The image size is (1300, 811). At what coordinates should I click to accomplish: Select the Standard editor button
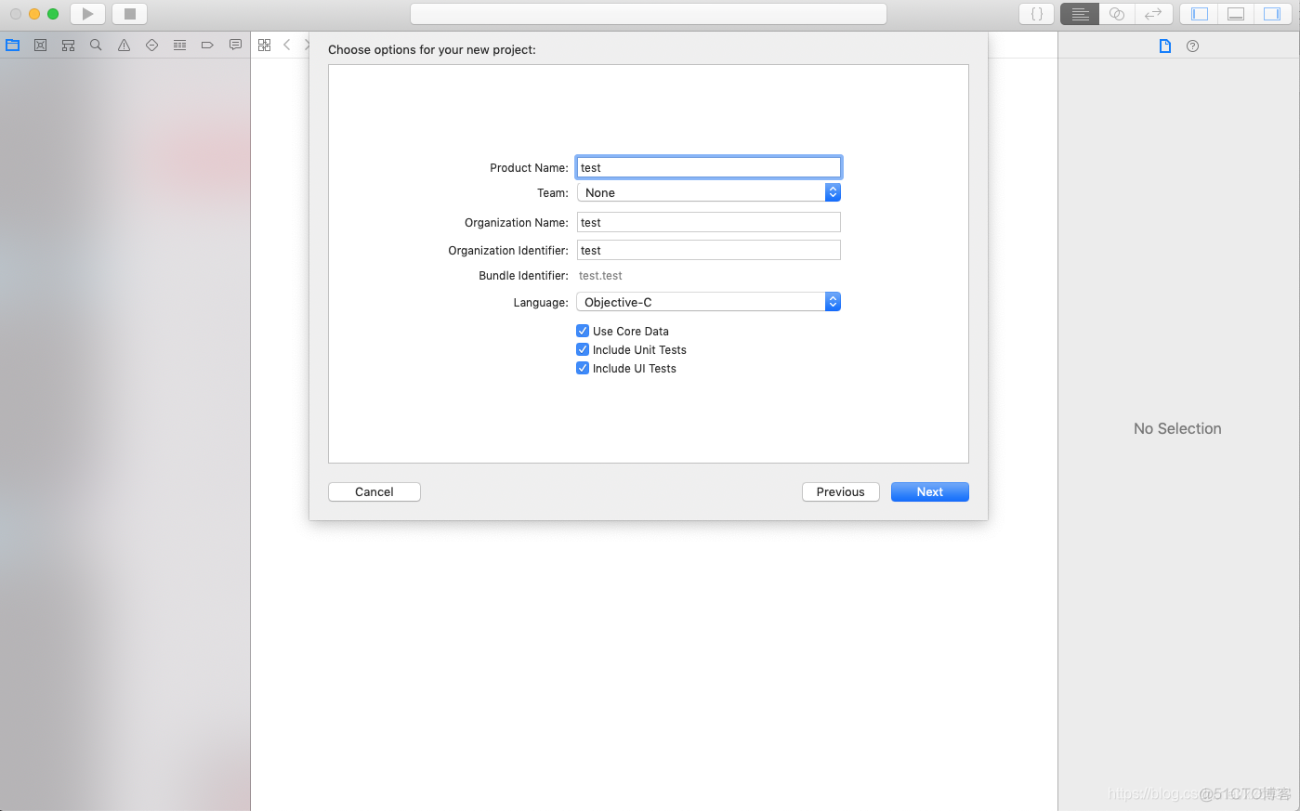[1080, 14]
